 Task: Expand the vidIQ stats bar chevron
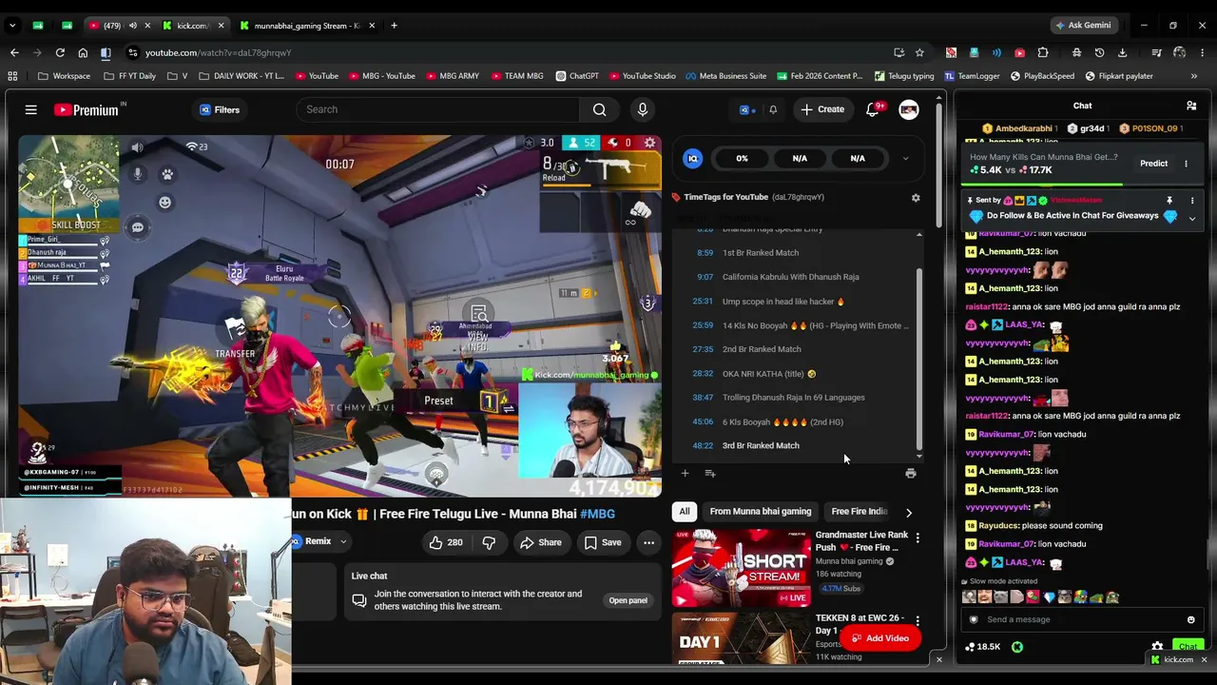coord(905,159)
